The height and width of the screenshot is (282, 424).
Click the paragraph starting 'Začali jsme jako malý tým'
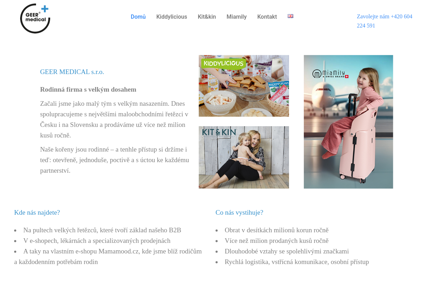point(115,119)
